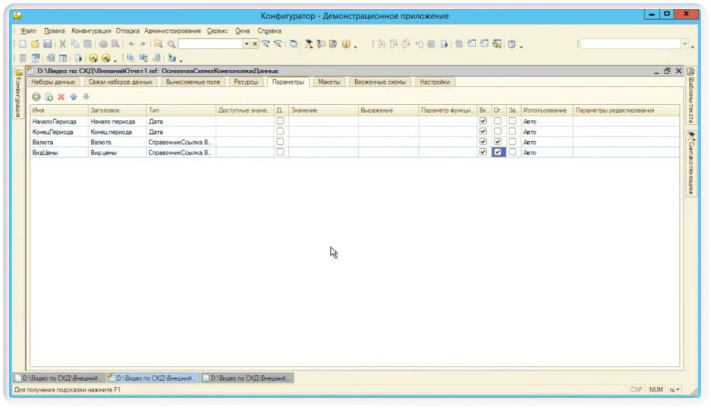
Task: Click the Save floppy disk icon
Action: 47,44
